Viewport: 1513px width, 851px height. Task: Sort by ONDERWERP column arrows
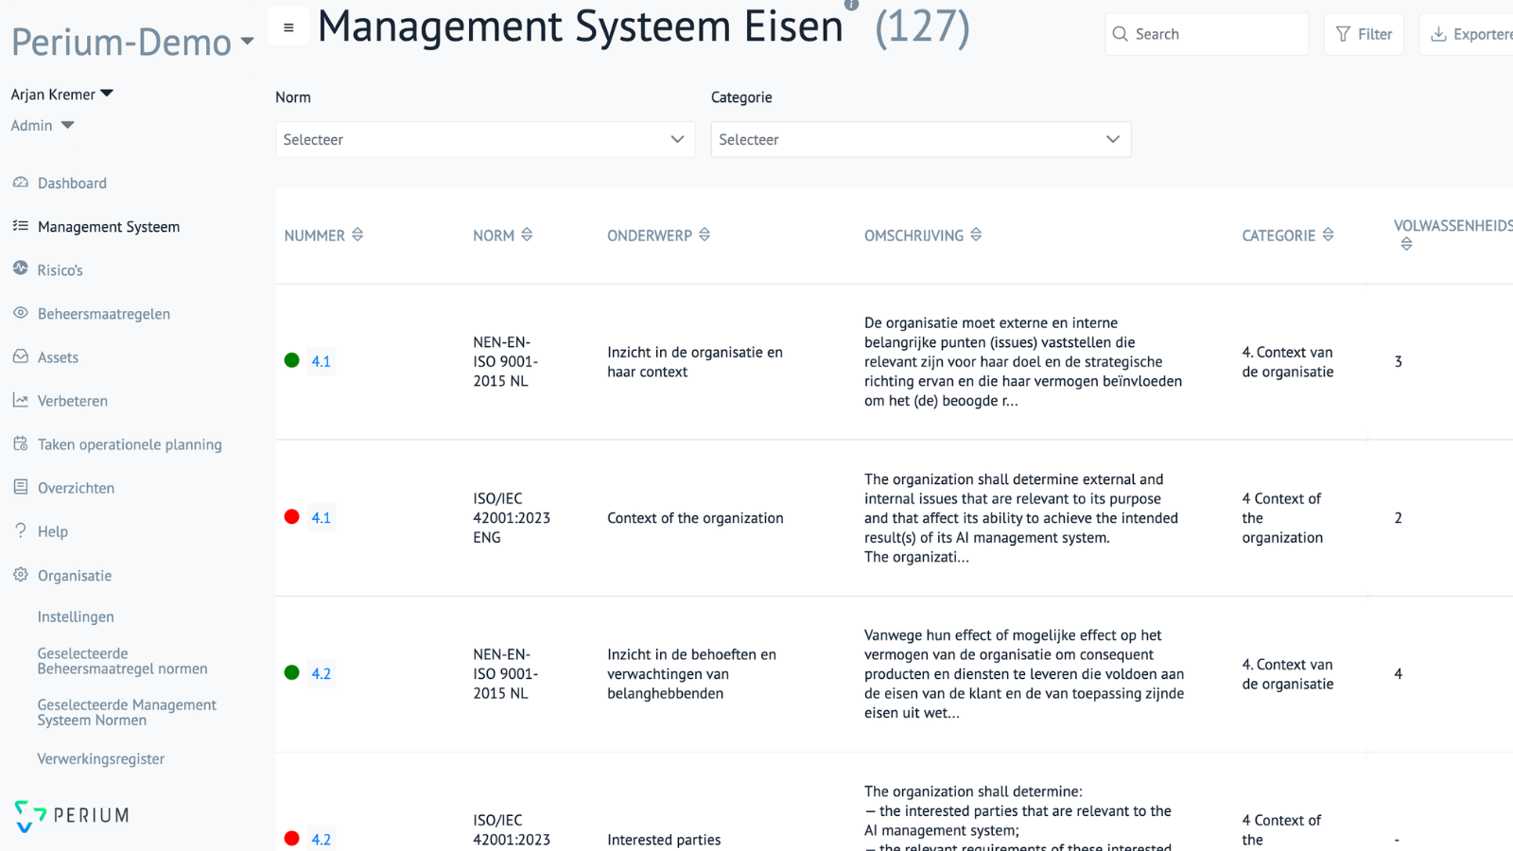[704, 234]
